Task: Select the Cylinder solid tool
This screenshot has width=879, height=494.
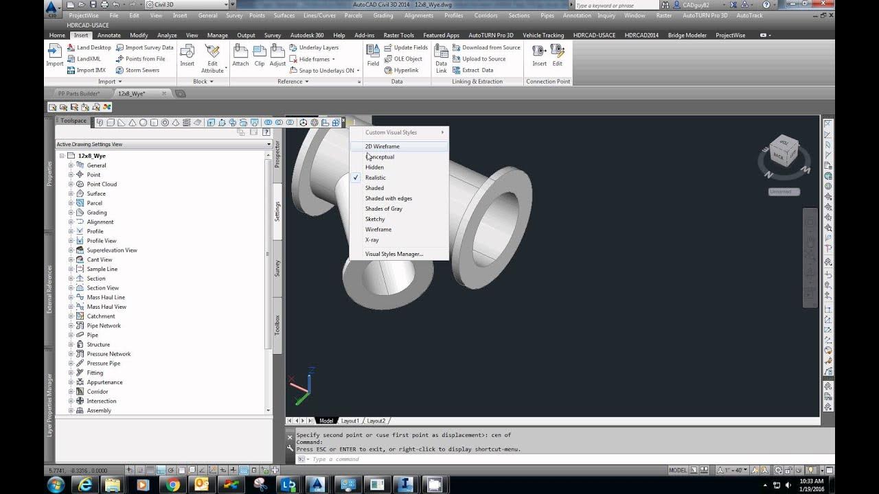Action: (154, 123)
